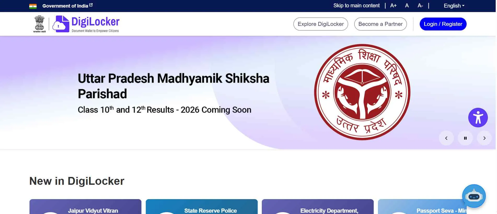497x214 pixels.
Task: Click the Uttar Pradesh Madhyamik Shiksha Parishad seal
Action: click(362, 92)
